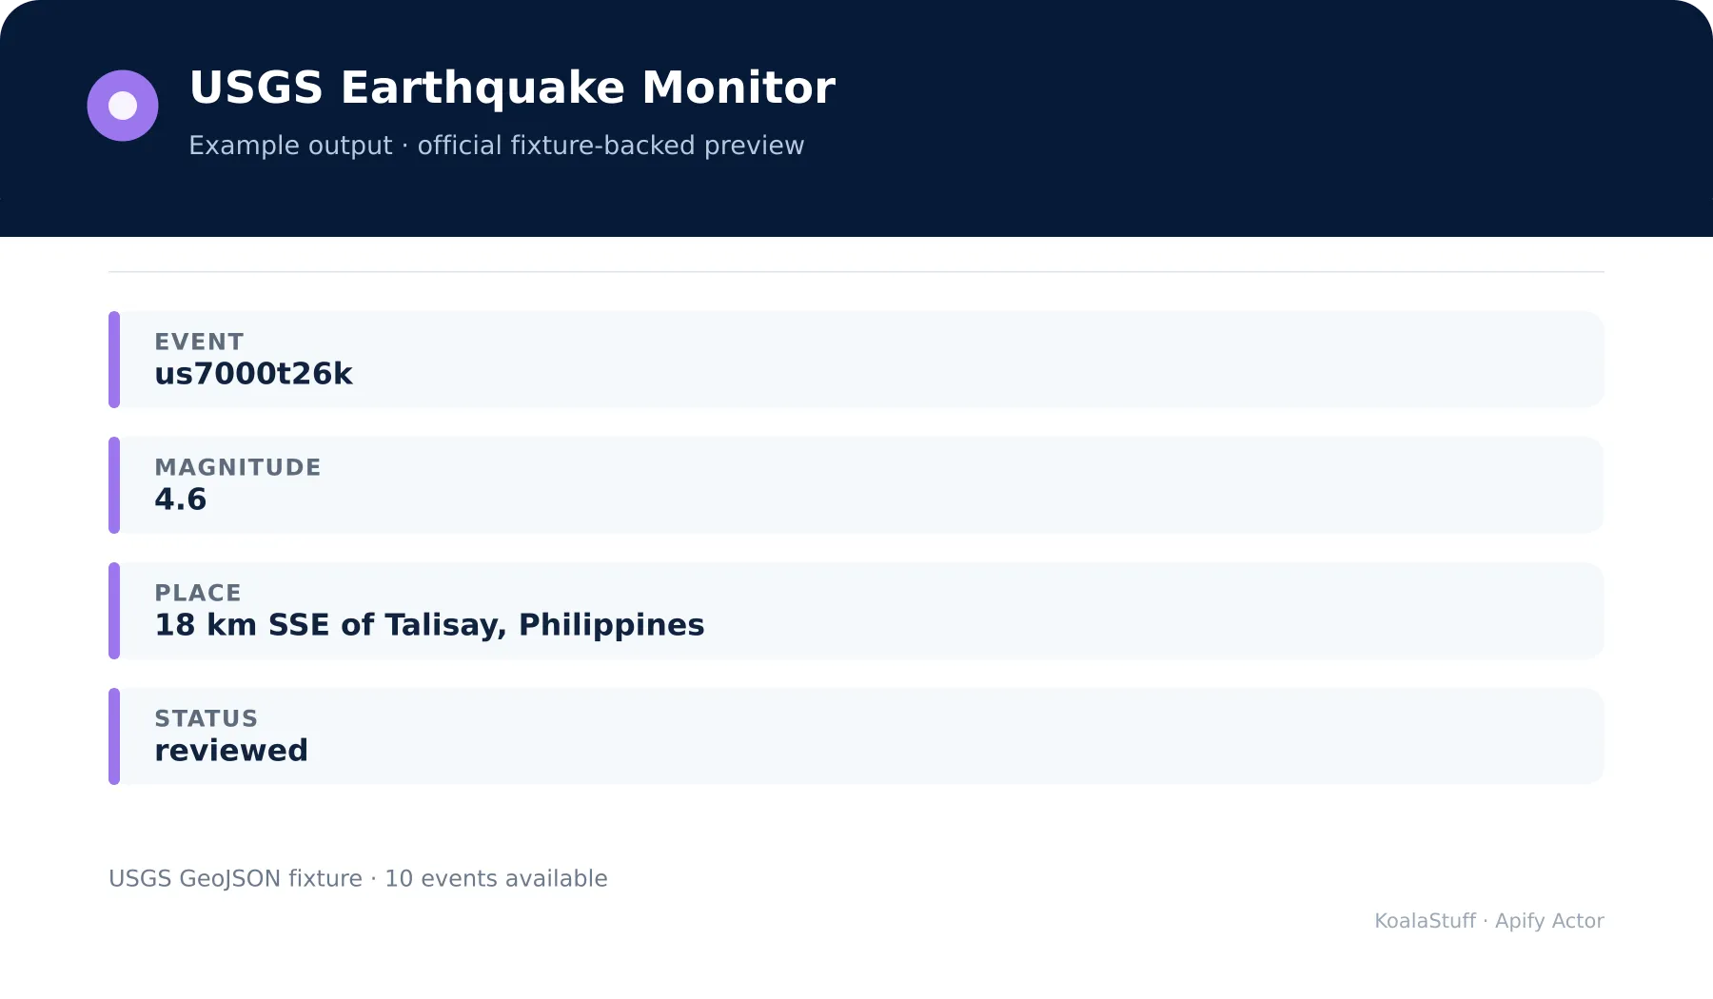
Task: Click the USGS Earthquake Monitor title
Action: pos(512,88)
